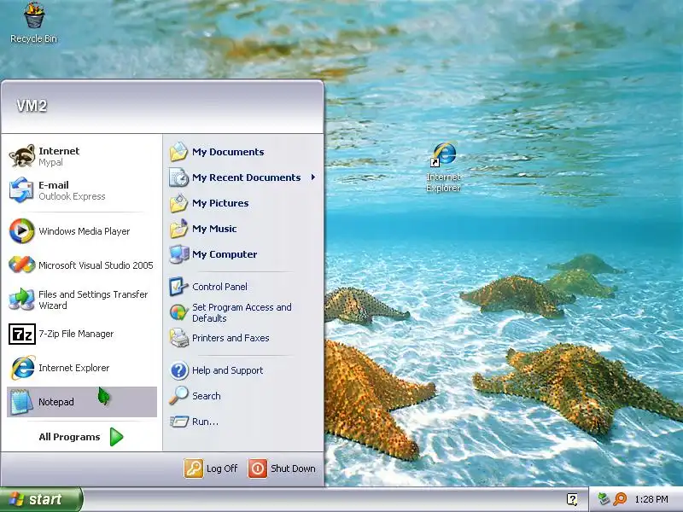Image resolution: width=683 pixels, height=512 pixels.
Task: Open '7-Zip File Manager' entry
Action: tap(82, 334)
